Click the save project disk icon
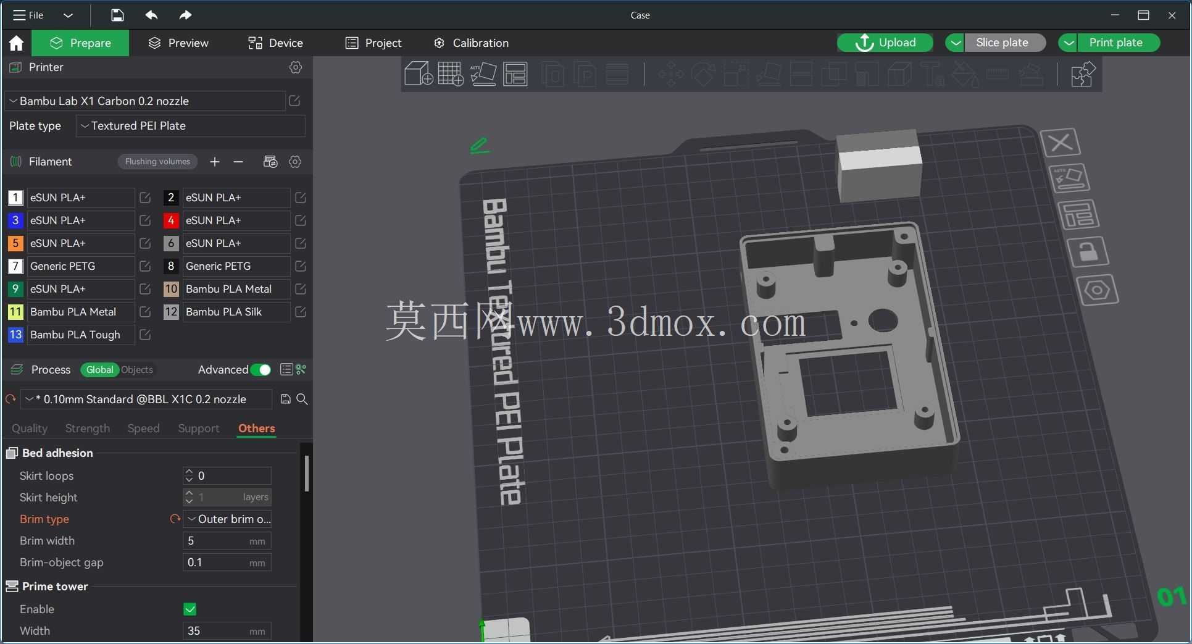Screen dimensions: 1192x644 (x=117, y=15)
